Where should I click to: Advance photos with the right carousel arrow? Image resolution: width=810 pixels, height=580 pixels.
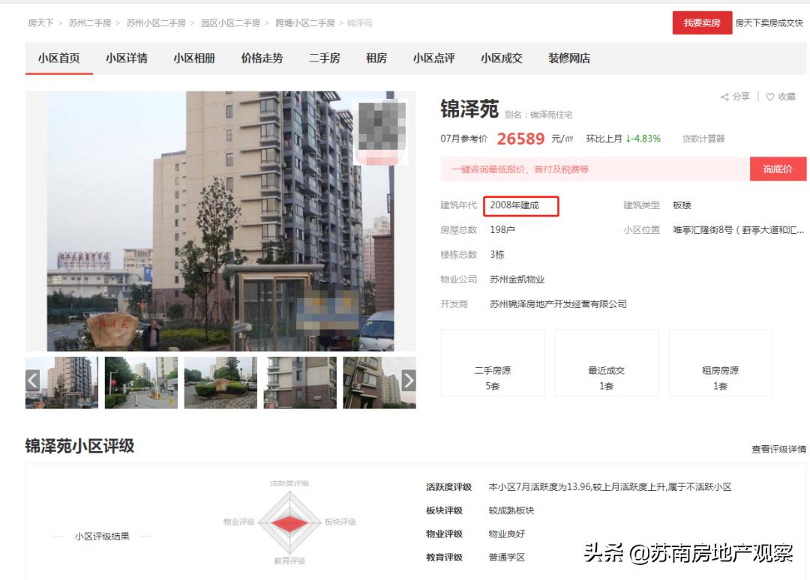tap(408, 381)
